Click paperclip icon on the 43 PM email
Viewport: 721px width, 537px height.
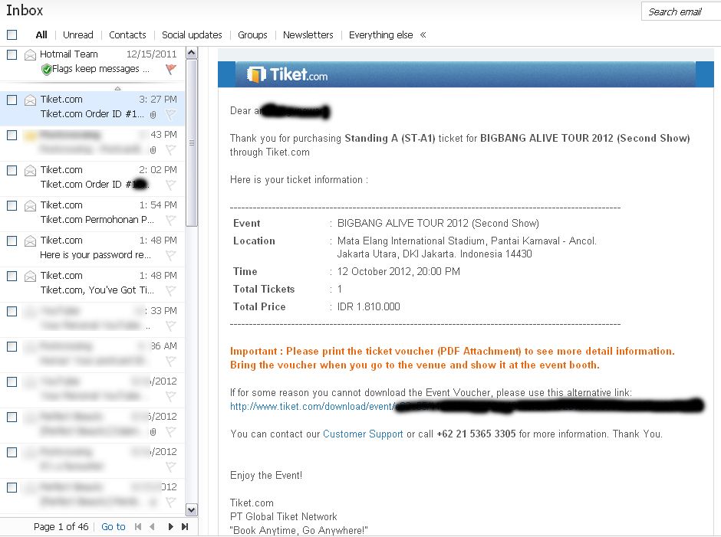point(153,149)
